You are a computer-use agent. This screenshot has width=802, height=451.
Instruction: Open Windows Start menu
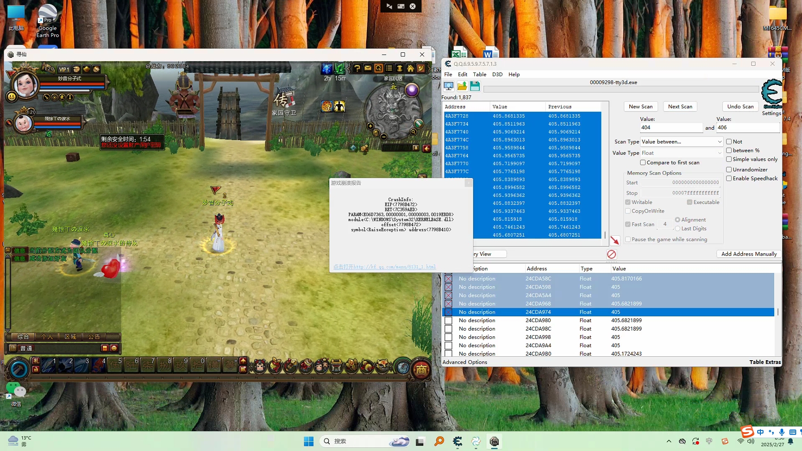pos(308,441)
